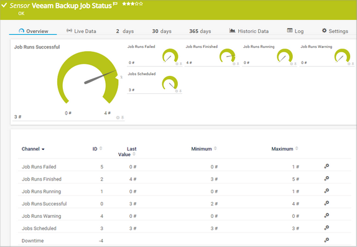Select the Downtime channel name
Viewport: 357px width, 247px height.
pos(33,241)
